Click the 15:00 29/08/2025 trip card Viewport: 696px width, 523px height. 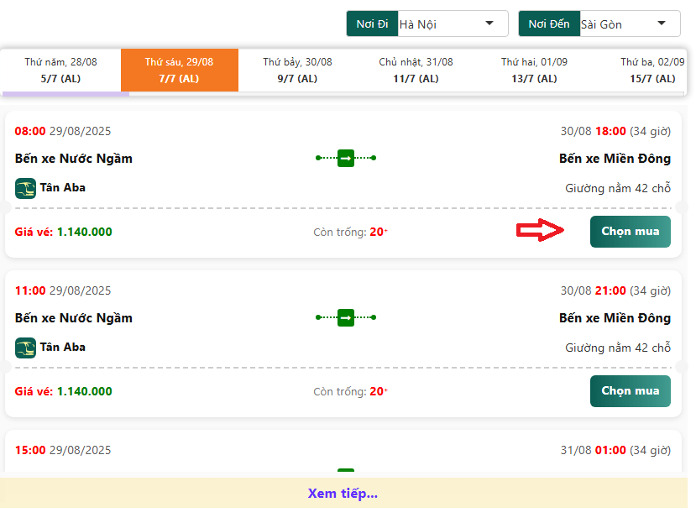tap(343, 453)
